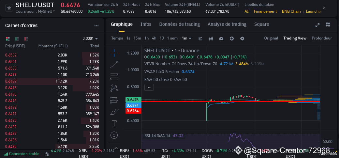The height and width of the screenshot is (158, 339).
Task: Click the EMA 50 close 0 SMA 50 label
Action: [166, 80]
